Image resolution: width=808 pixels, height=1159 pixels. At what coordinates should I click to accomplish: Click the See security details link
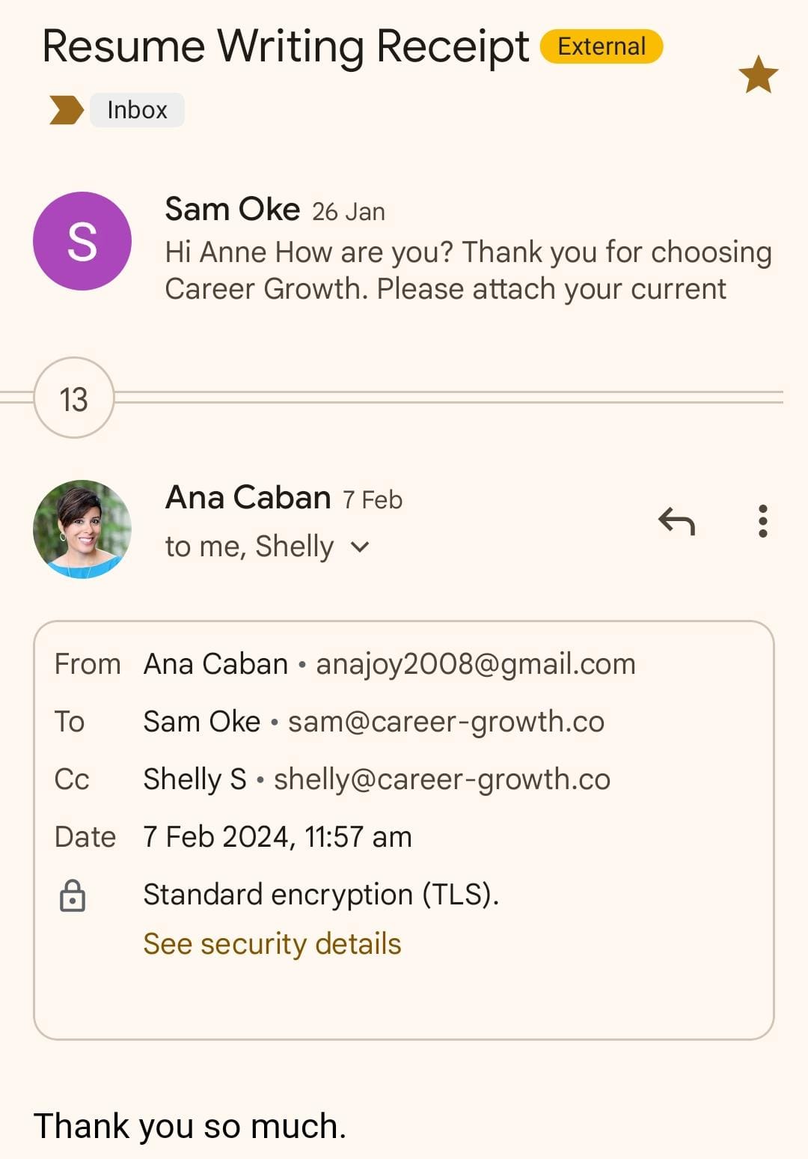click(x=272, y=944)
